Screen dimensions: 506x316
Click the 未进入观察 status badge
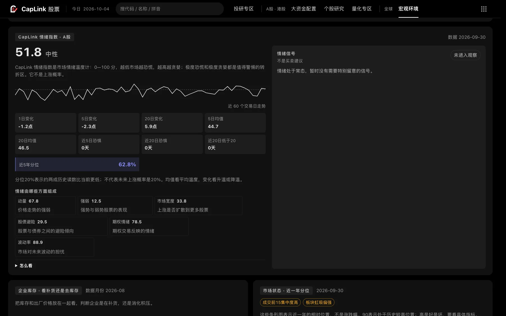click(x=465, y=55)
